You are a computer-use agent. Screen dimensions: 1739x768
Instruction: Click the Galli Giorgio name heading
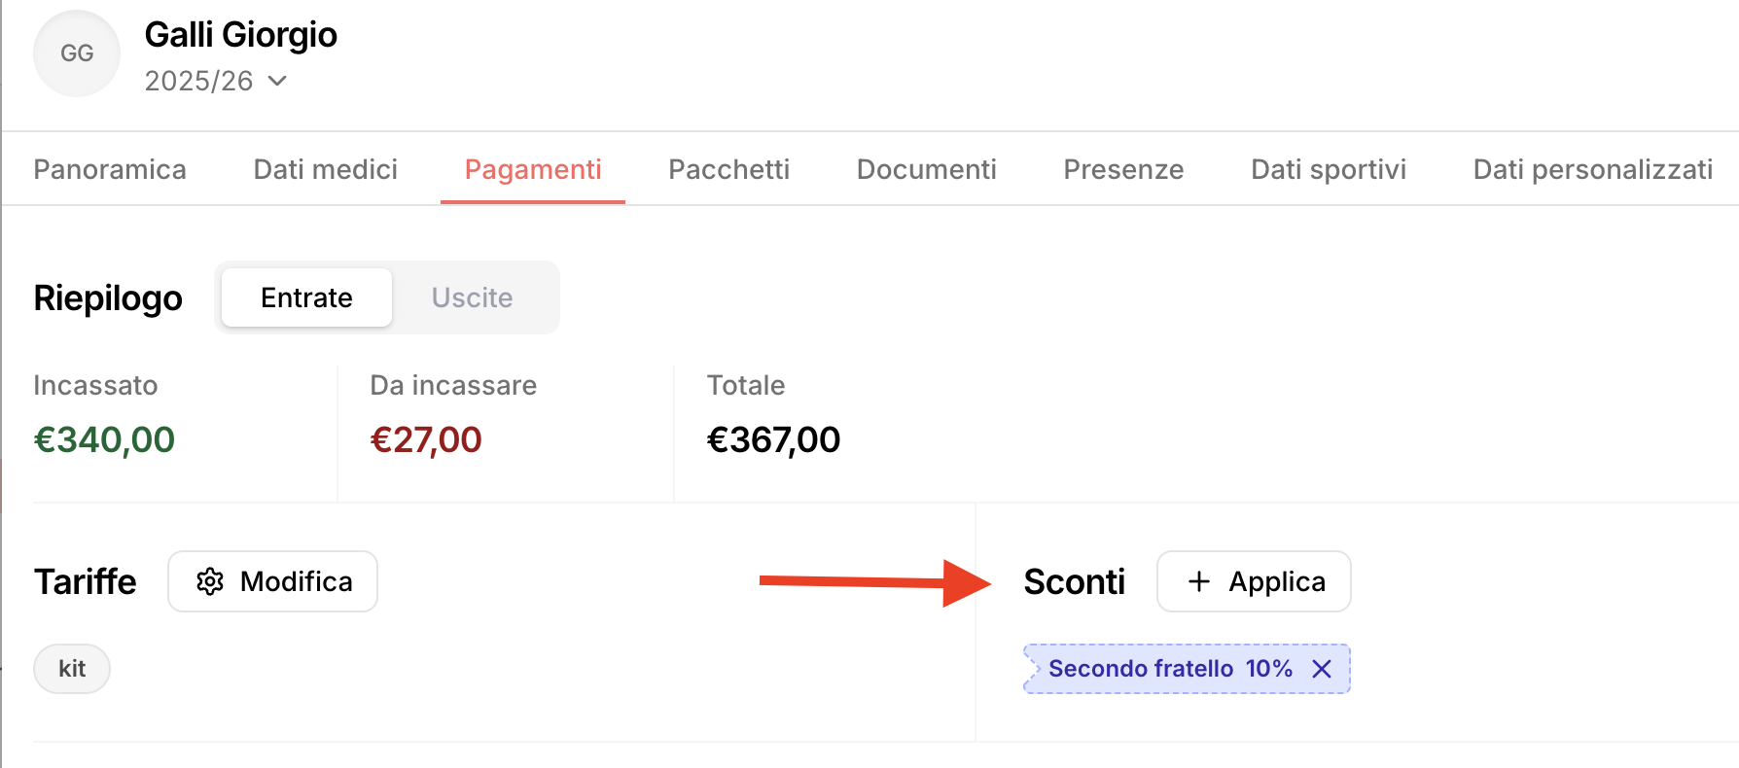point(240,35)
